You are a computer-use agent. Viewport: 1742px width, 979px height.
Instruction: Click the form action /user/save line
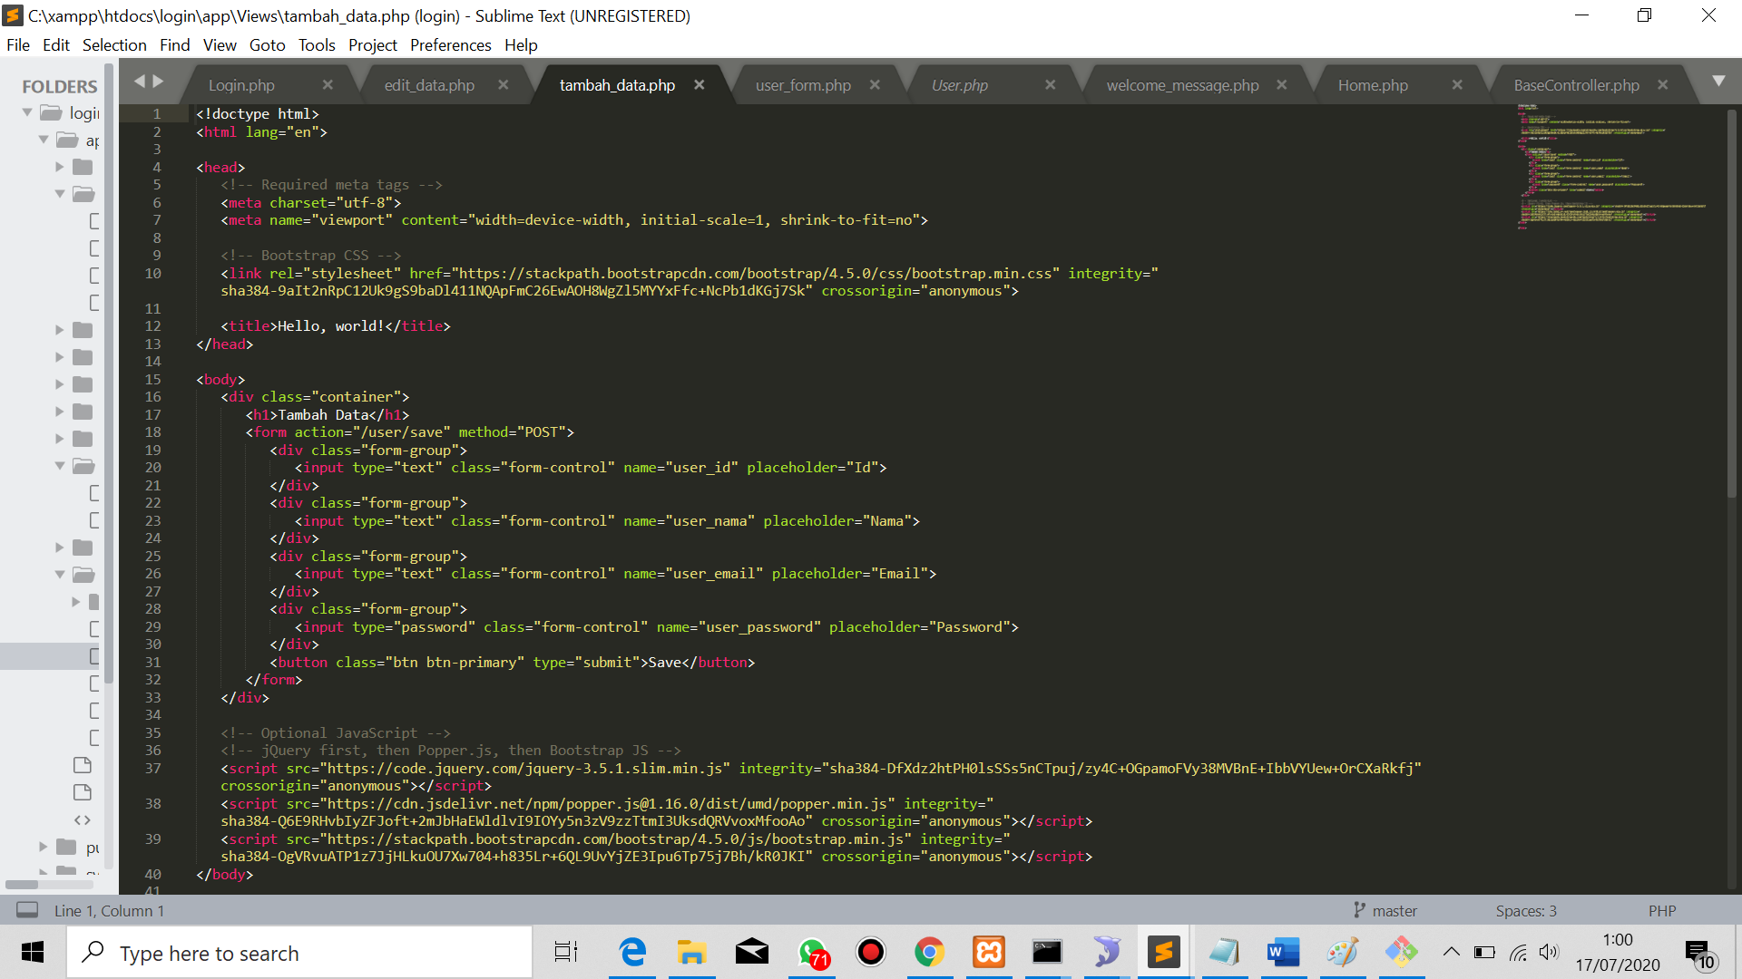click(409, 432)
